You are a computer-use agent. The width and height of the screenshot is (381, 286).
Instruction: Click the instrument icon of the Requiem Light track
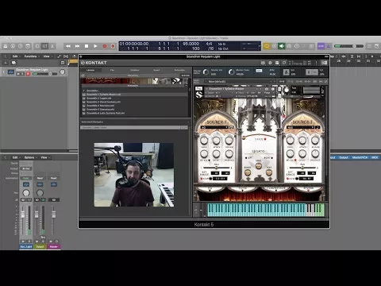(x=11, y=71)
